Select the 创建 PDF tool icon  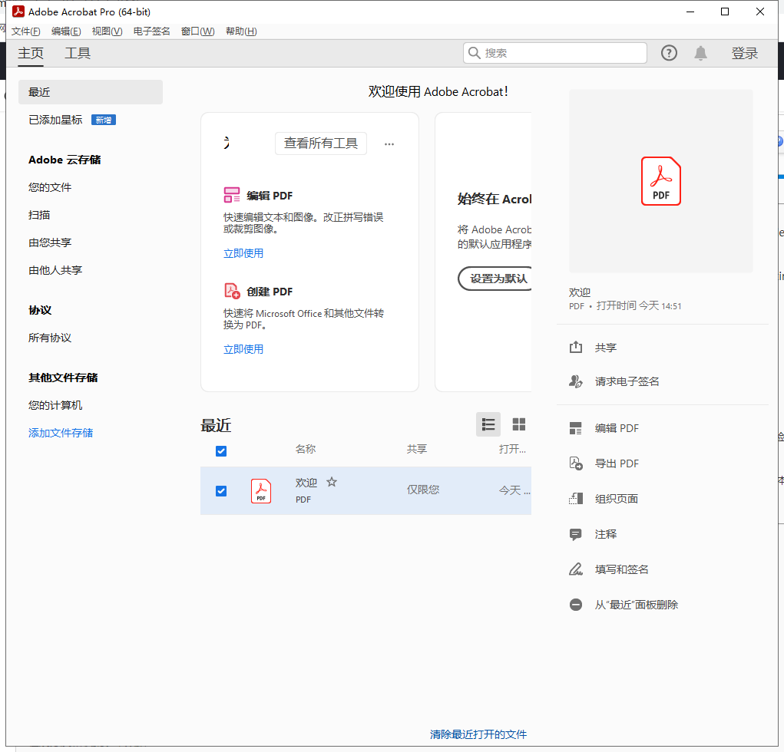click(x=231, y=291)
